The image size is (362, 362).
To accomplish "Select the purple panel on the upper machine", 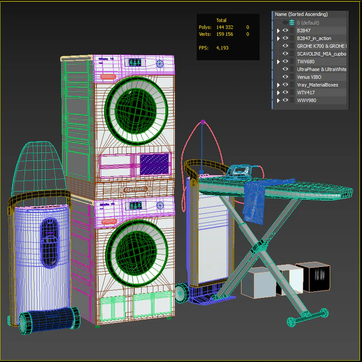I will (154, 164).
